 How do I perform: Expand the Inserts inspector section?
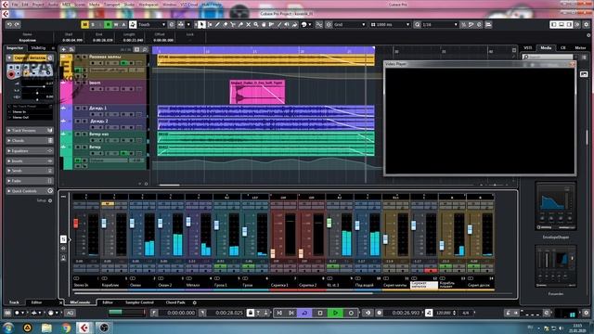coord(30,161)
